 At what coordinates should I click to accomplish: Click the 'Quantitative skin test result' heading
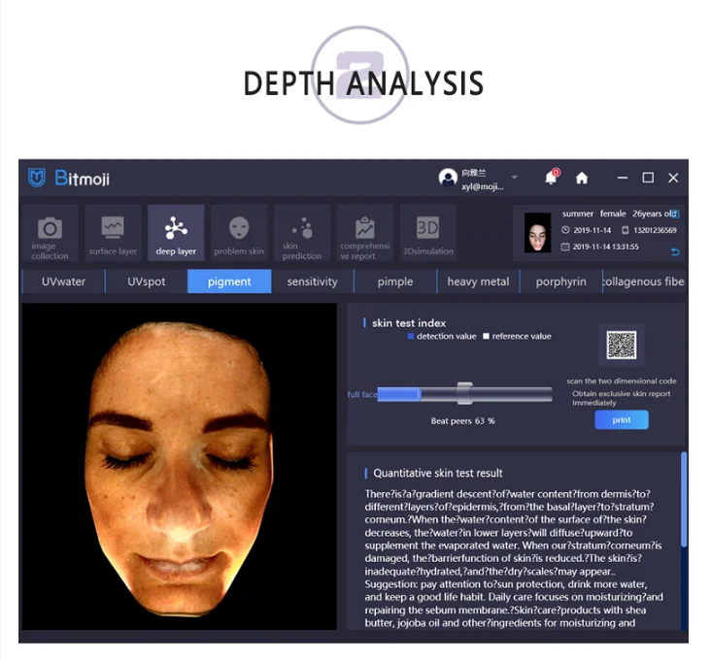pos(437,473)
